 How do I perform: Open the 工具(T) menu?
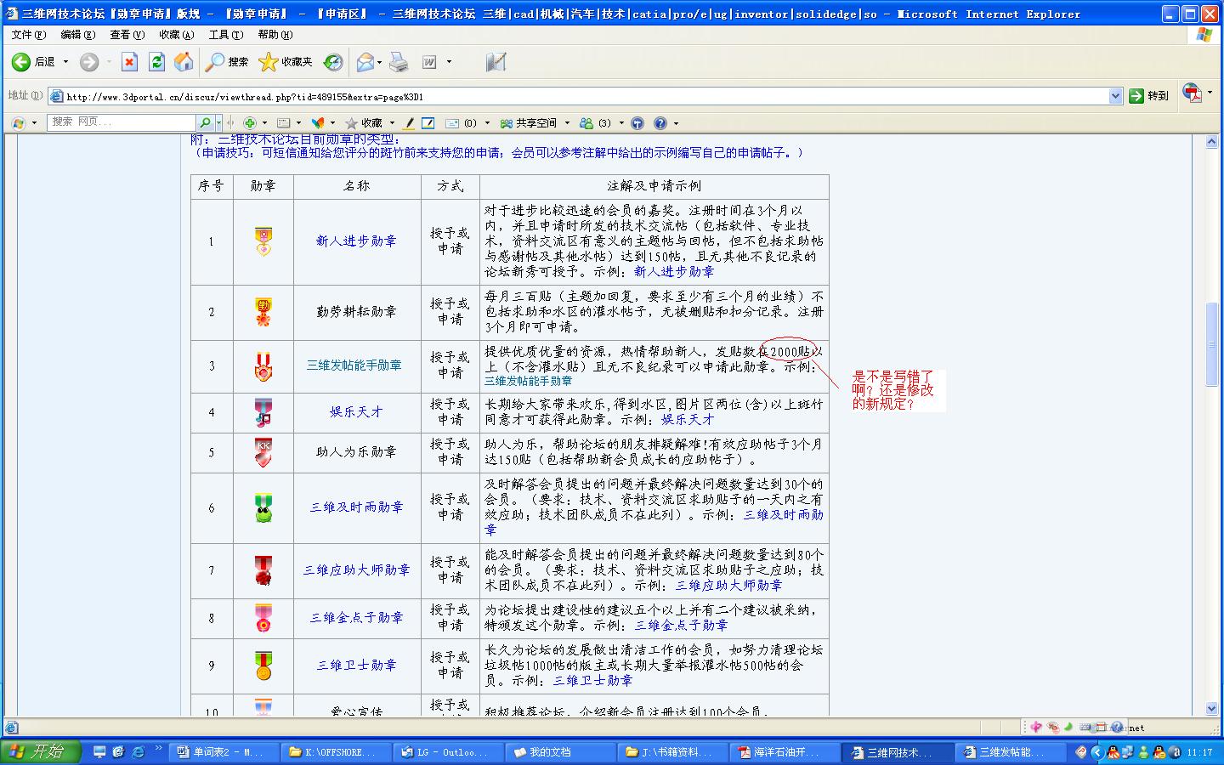pyautogui.click(x=226, y=35)
